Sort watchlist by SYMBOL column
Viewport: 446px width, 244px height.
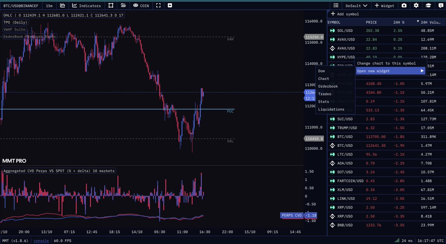pyautogui.click(x=334, y=22)
